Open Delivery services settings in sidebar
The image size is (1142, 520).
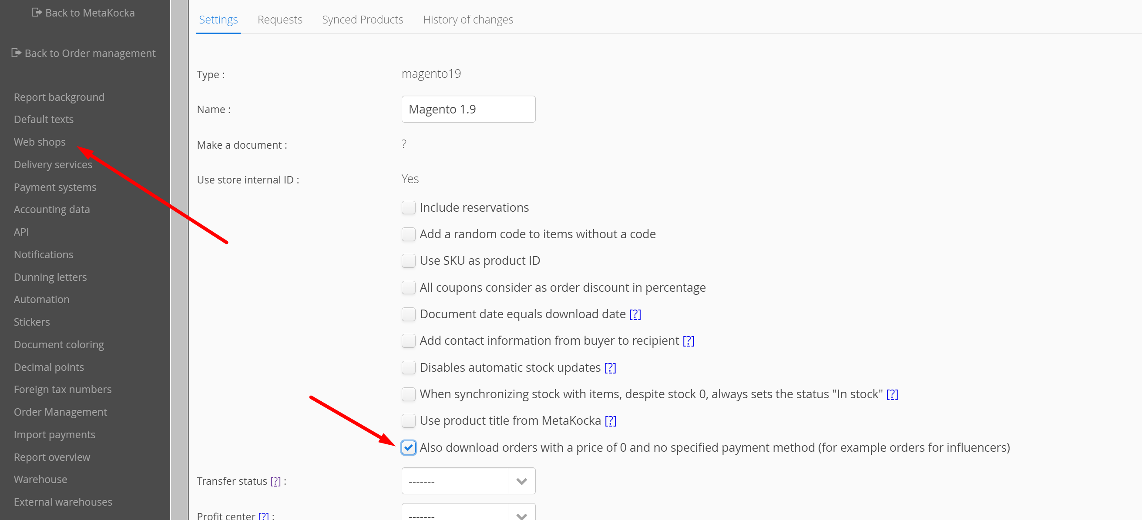53,164
